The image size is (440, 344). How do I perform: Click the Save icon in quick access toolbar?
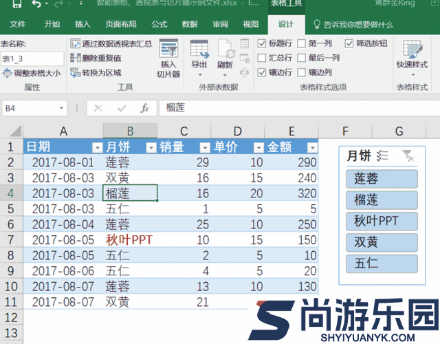(x=16, y=3)
